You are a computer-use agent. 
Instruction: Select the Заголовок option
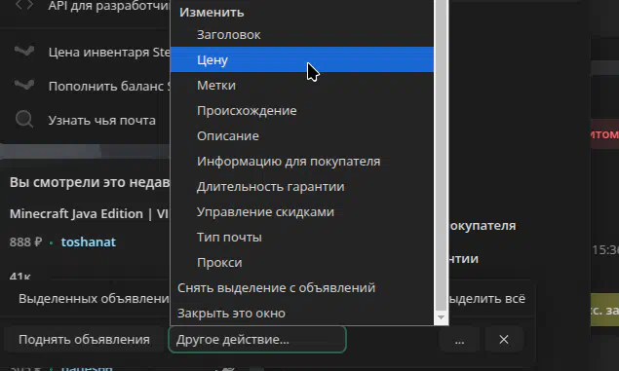point(302,35)
